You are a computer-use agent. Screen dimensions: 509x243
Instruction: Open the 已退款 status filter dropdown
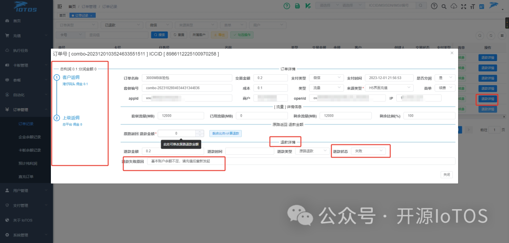tap(122, 25)
